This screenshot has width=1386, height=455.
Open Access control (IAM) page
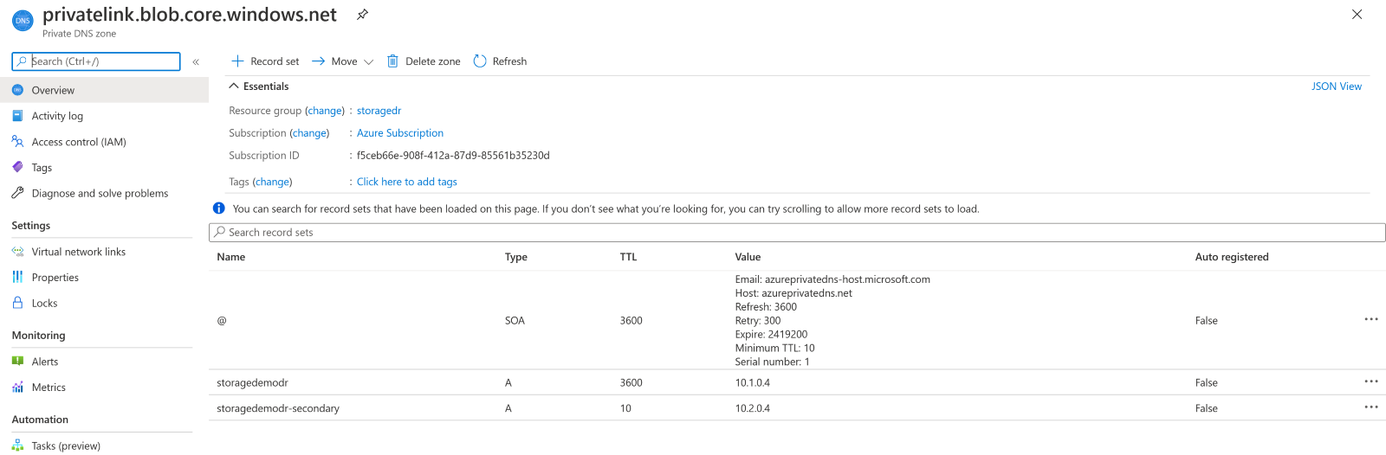point(78,142)
